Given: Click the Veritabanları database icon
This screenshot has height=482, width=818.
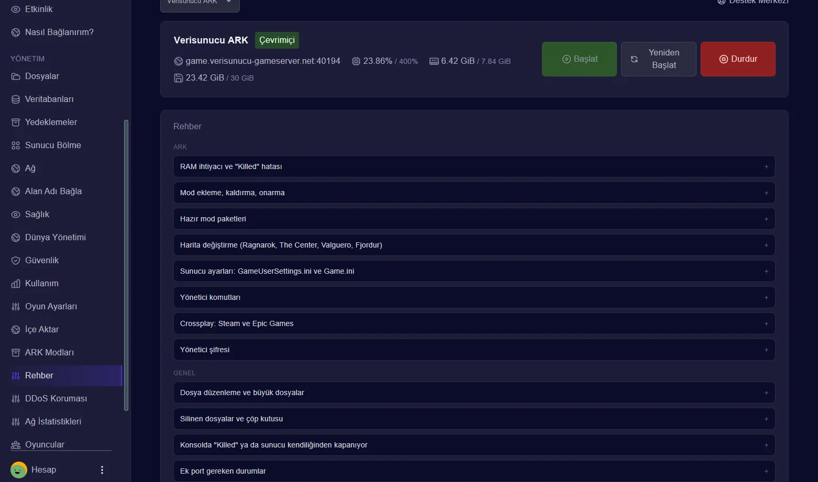Looking at the screenshot, I should [x=16, y=99].
